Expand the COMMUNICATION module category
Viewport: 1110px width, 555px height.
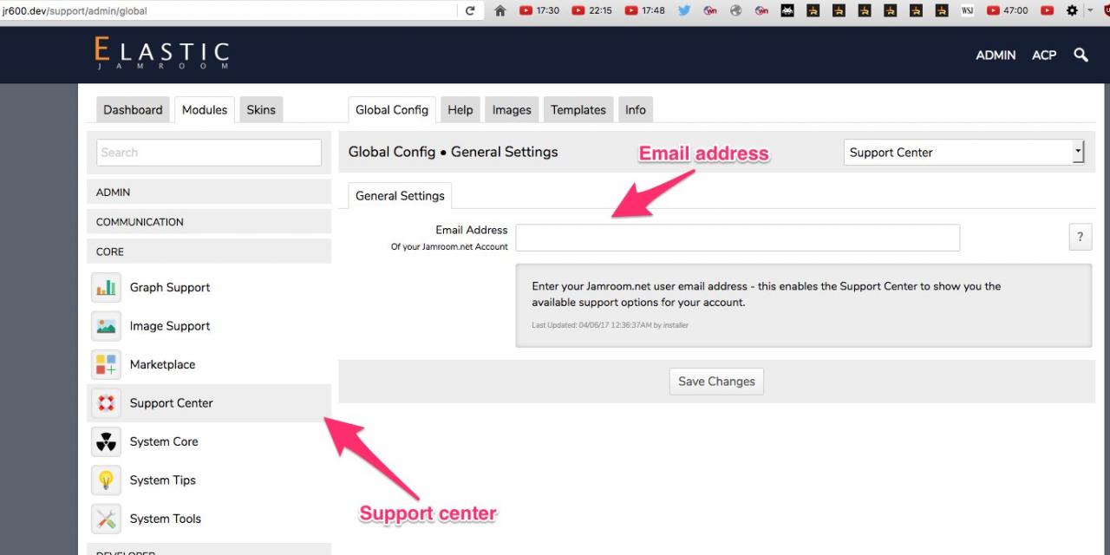click(x=209, y=222)
